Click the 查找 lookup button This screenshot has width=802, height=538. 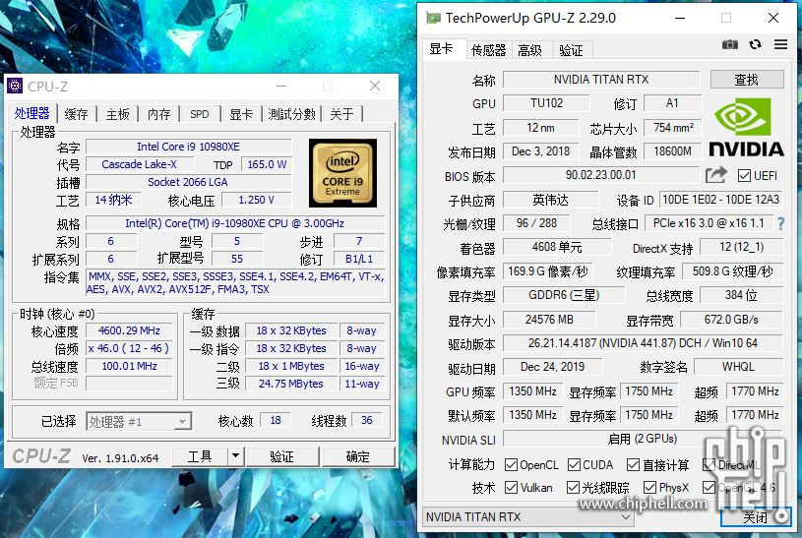[746, 80]
